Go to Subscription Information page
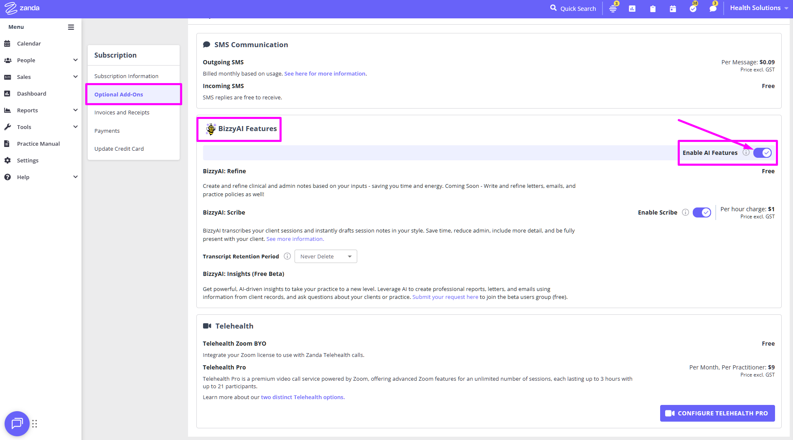This screenshot has width=793, height=440. (126, 76)
